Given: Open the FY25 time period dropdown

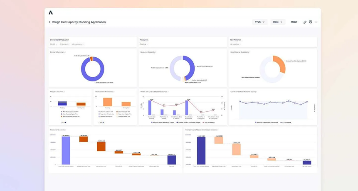Looking at the screenshot, I should point(259,22).
